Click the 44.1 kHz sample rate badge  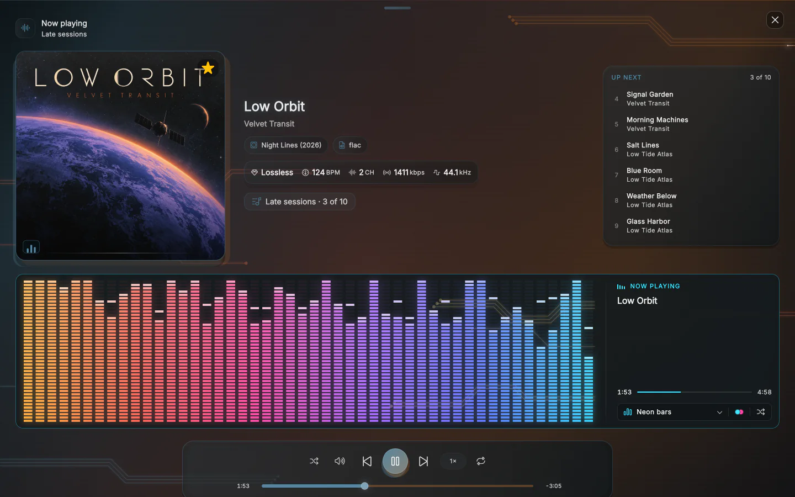coord(452,172)
